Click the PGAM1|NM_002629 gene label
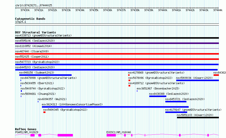226x138 pixels. coord(27,132)
